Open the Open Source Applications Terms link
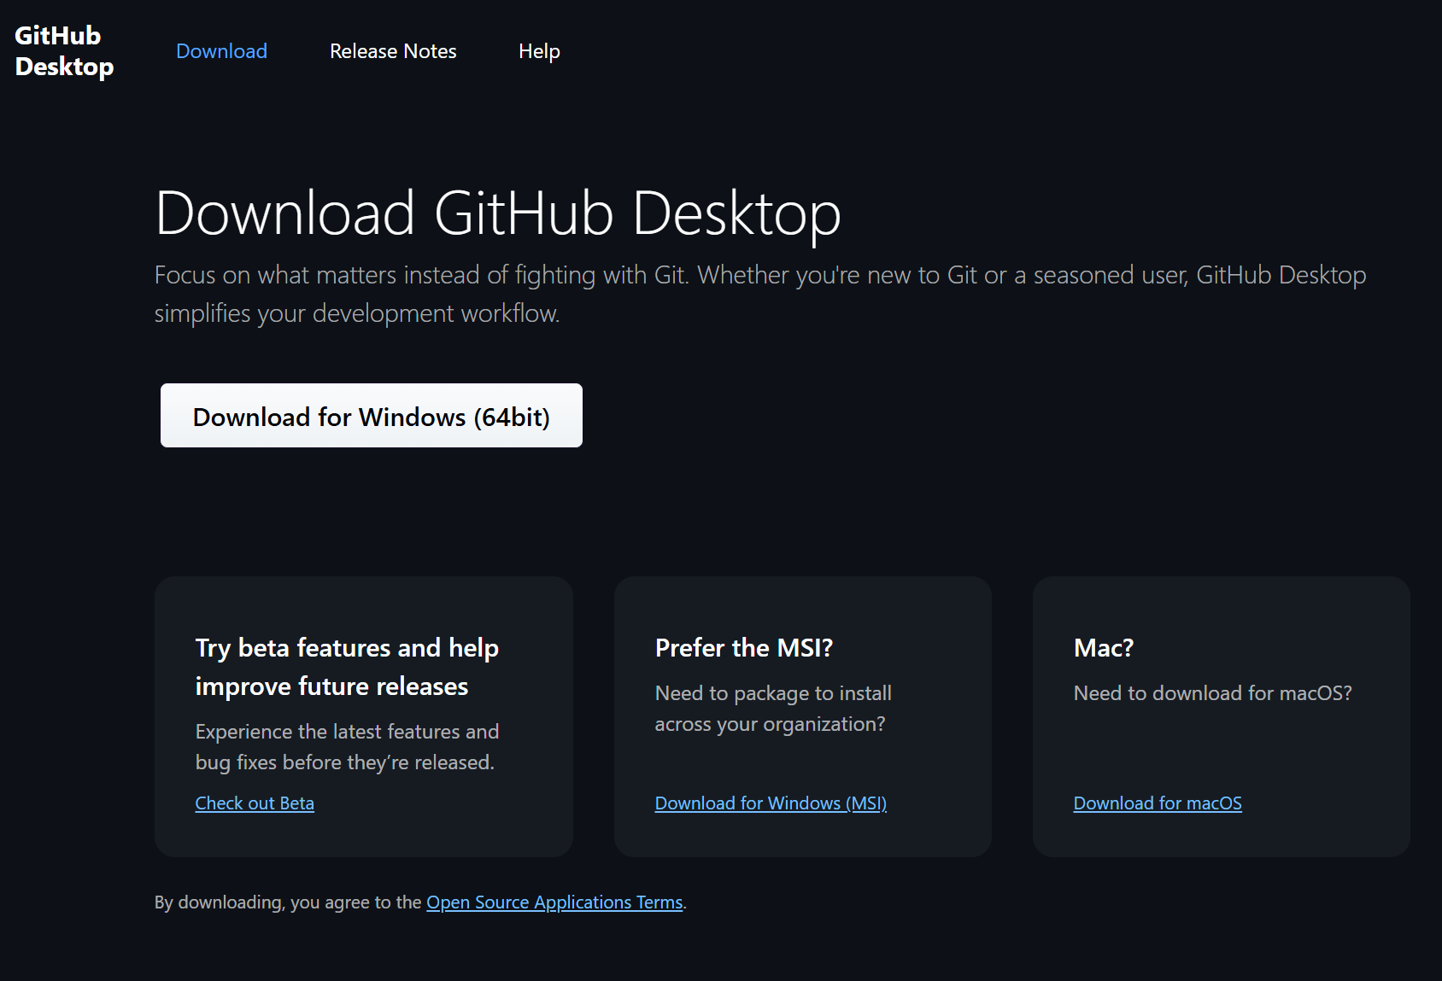 click(554, 902)
